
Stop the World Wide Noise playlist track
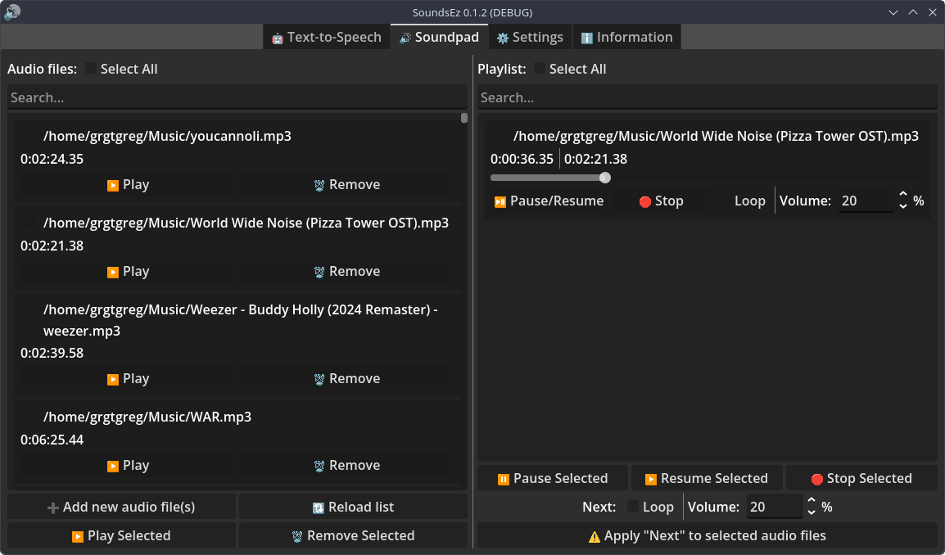(x=661, y=201)
